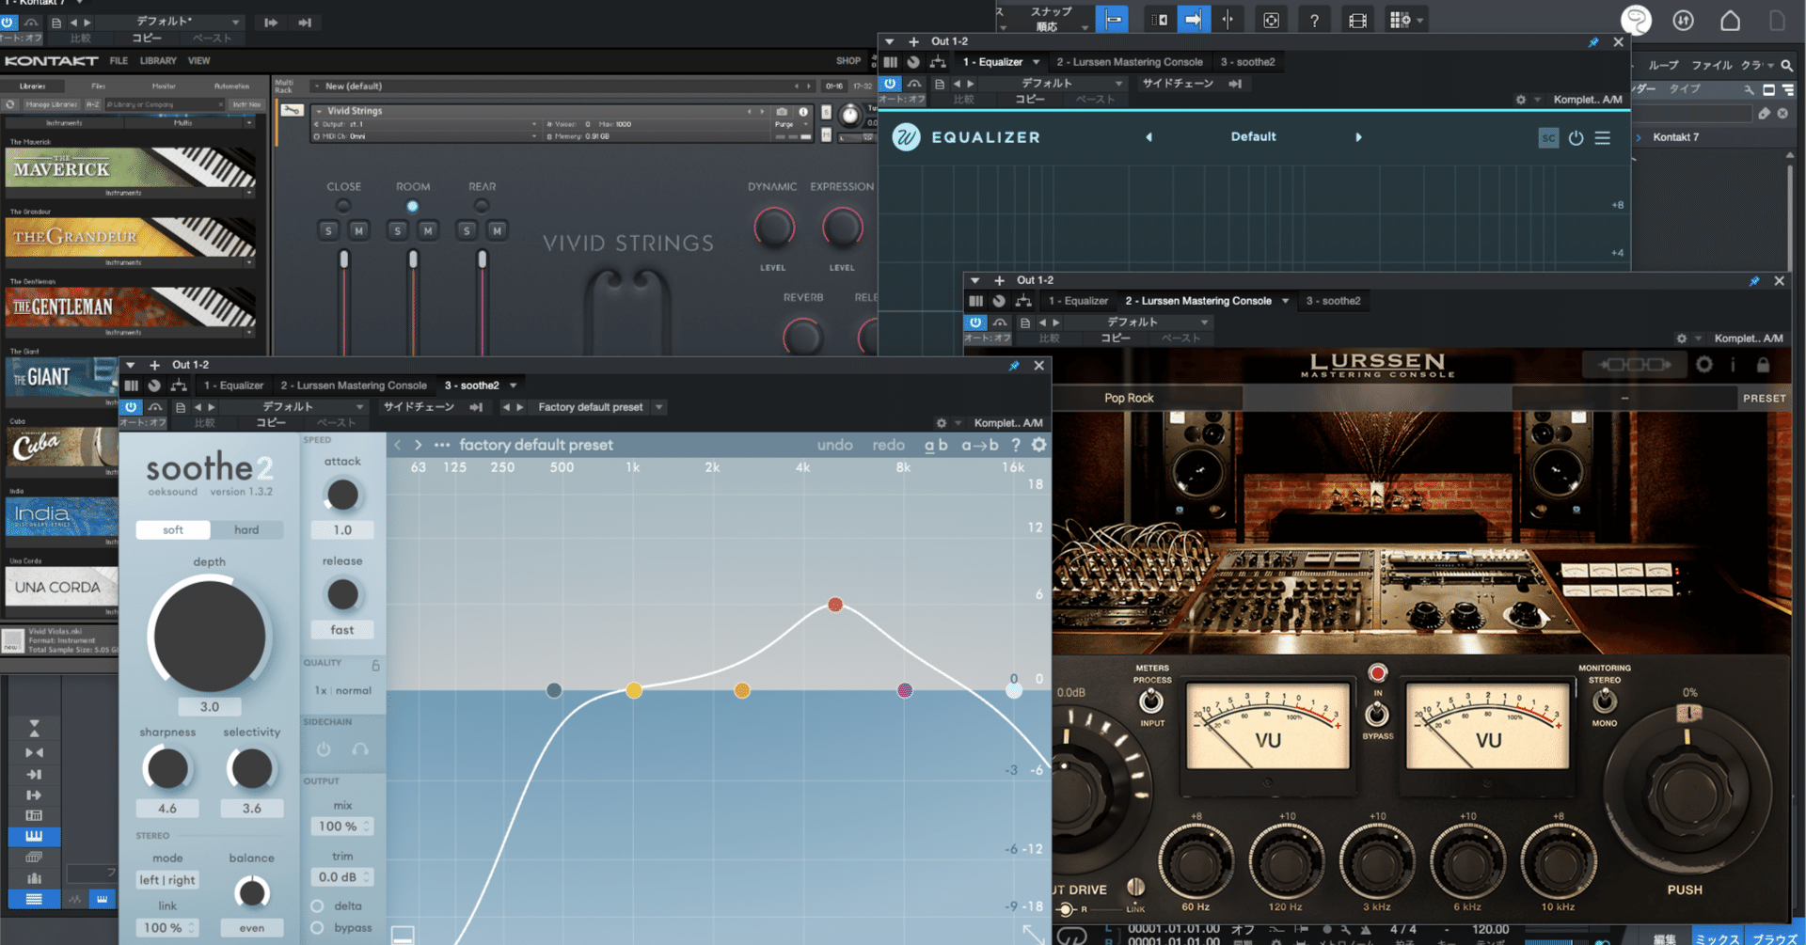Click the Kontakt camera snapshot icon
This screenshot has height=945, width=1806.
[782, 111]
